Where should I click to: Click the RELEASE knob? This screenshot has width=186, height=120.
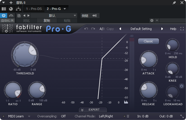click(149, 90)
